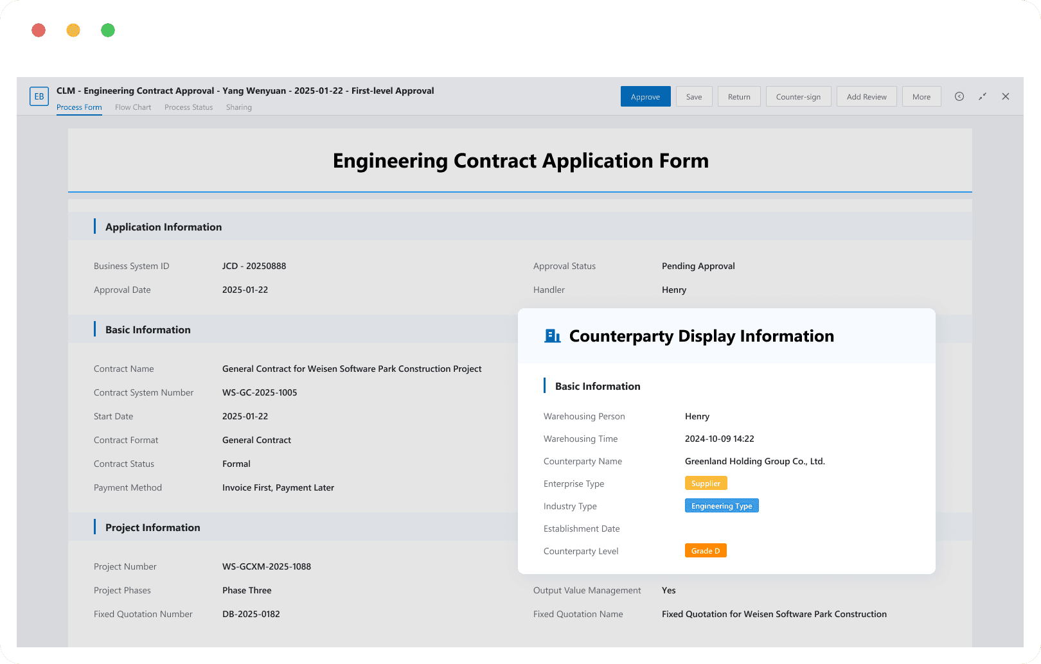Click the yellow Supplier tag

coord(706,484)
